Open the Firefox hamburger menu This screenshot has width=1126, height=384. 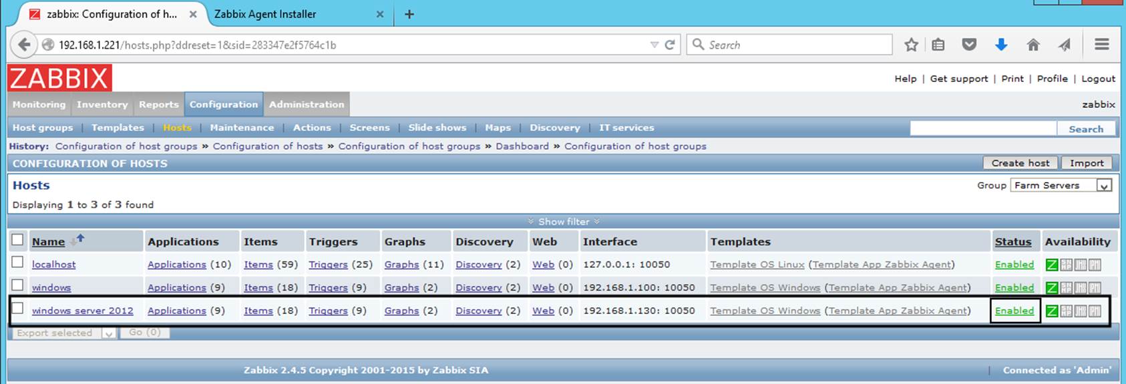(x=1101, y=45)
